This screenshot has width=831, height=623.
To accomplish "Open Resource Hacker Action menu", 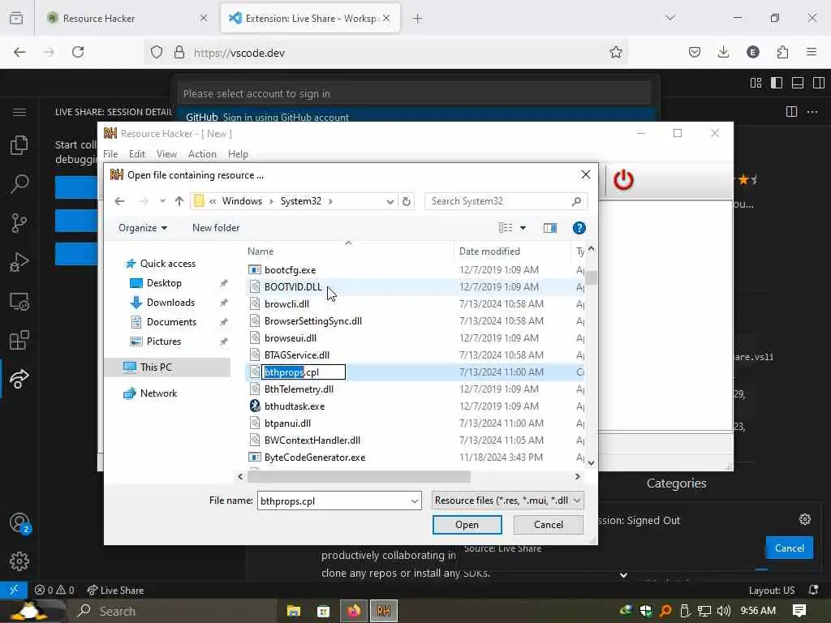I will tap(202, 154).
